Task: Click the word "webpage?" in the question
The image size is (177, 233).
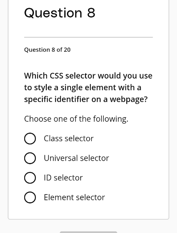Action: click(x=129, y=100)
